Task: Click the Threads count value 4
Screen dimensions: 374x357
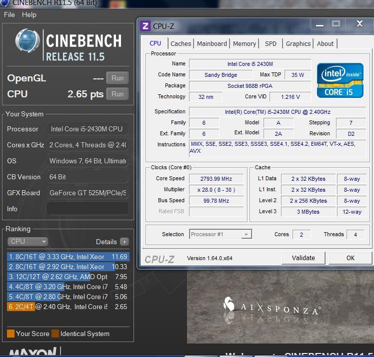Action: click(355, 235)
